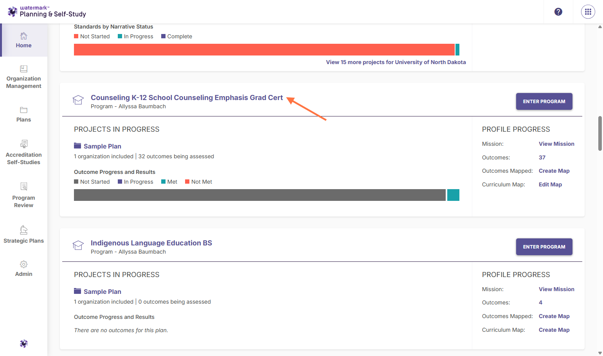
Task: Edit Map for Counseling Curriculum Map
Action: [550, 184]
